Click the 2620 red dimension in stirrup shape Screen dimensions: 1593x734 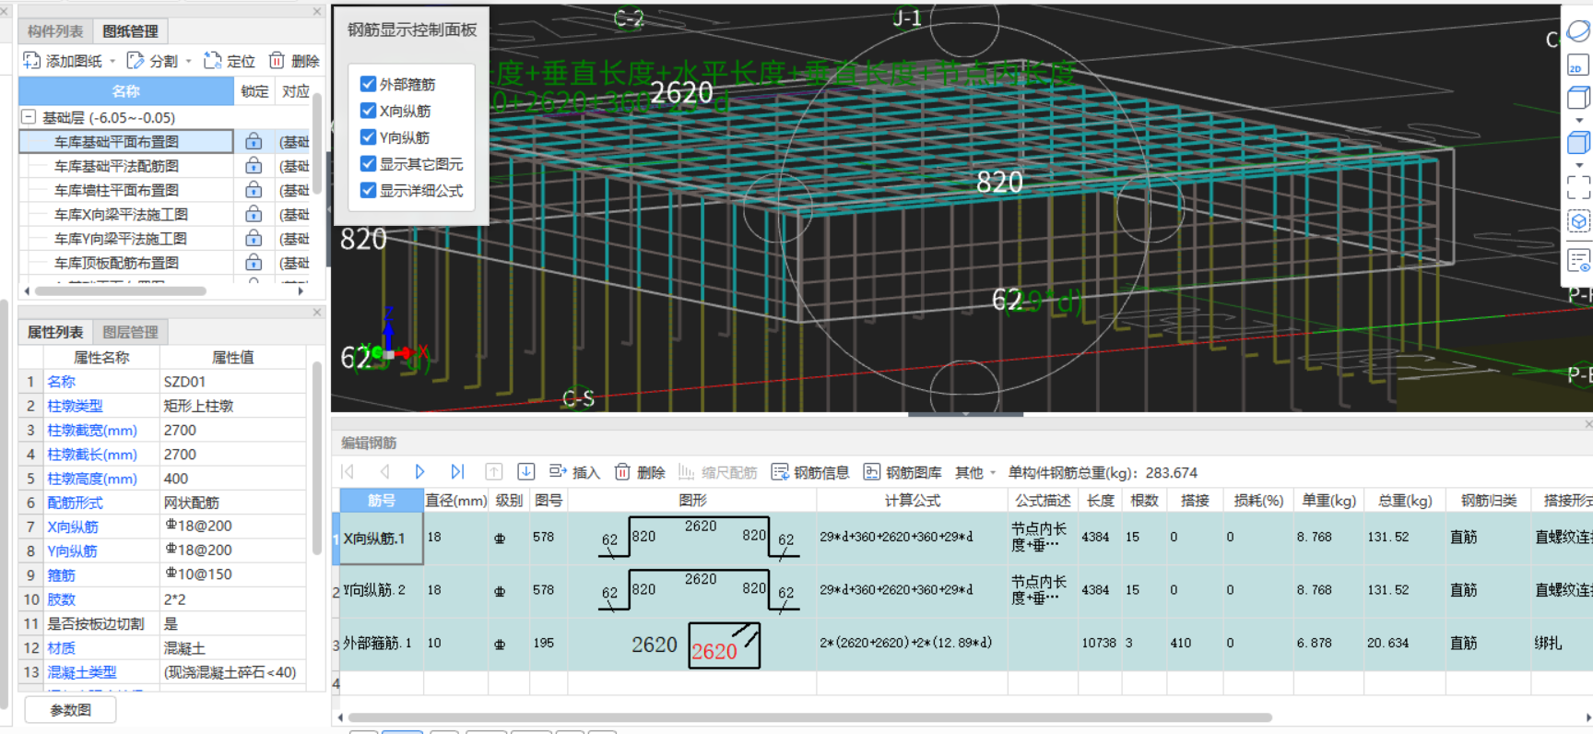[x=714, y=651]
